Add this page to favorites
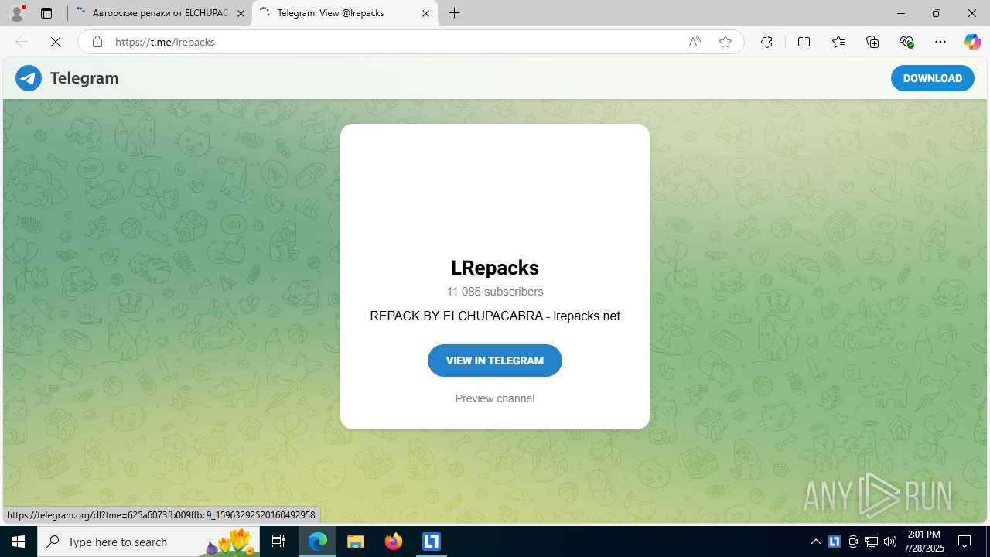Image resolution: width=990 pixels, height=557 pixels. (x=725, y=42)
